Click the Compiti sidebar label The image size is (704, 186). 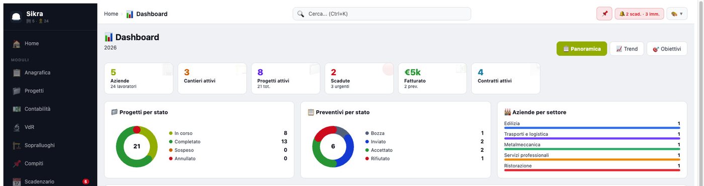tap(34, 163)
